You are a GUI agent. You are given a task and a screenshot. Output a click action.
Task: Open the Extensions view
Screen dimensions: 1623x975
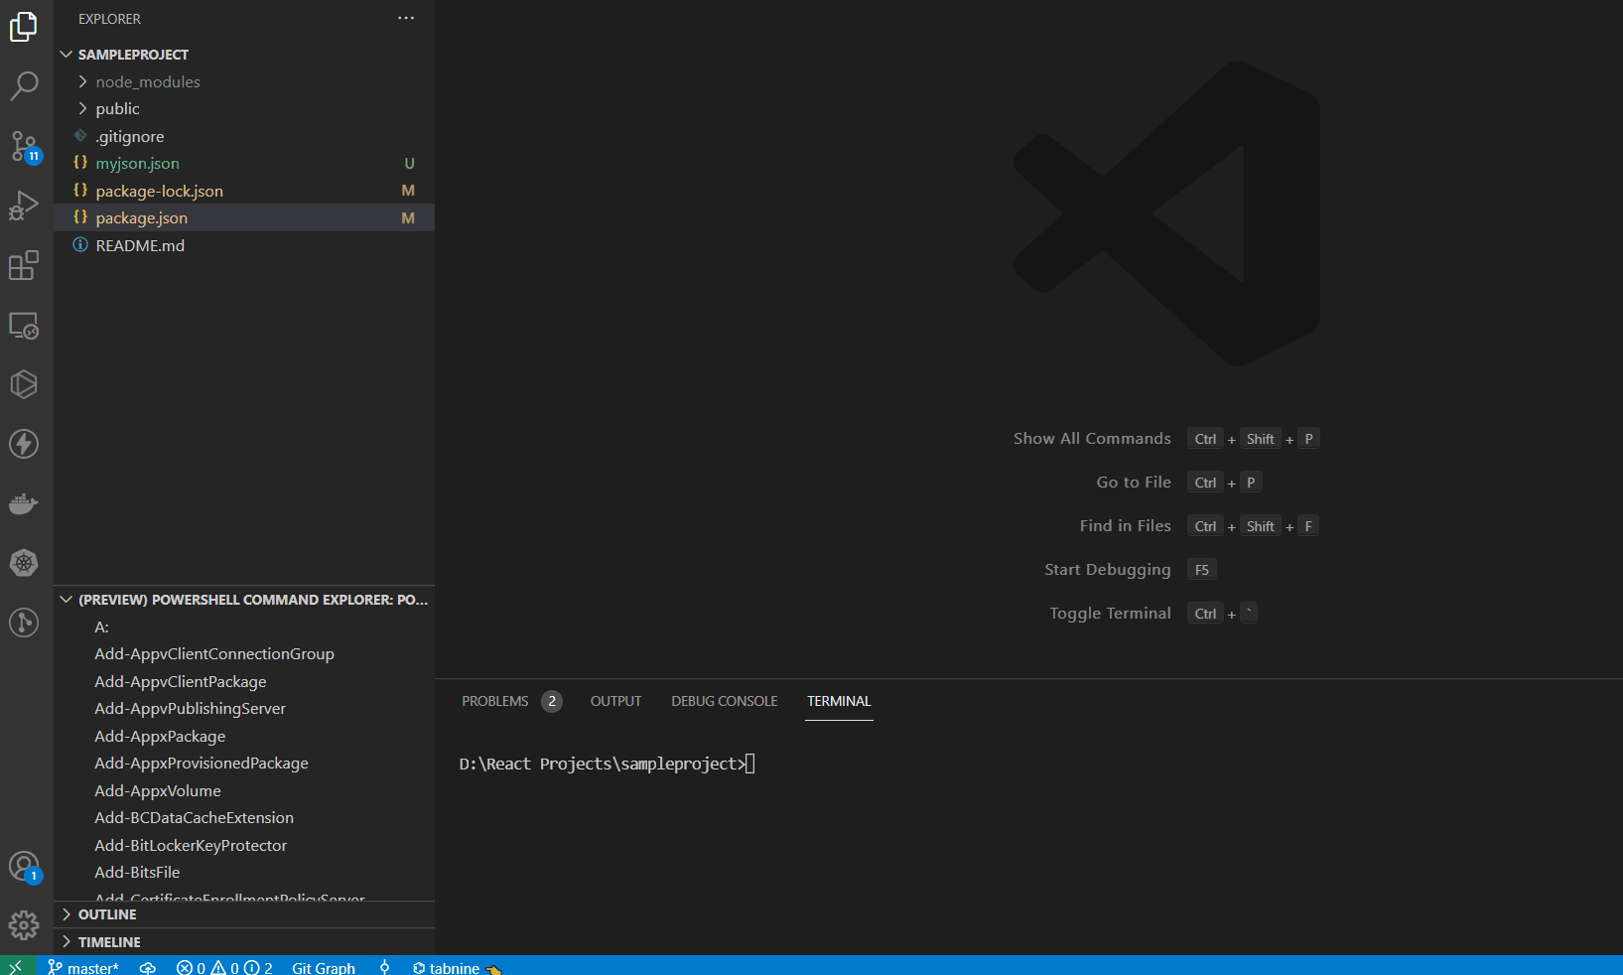click(24, 265)
